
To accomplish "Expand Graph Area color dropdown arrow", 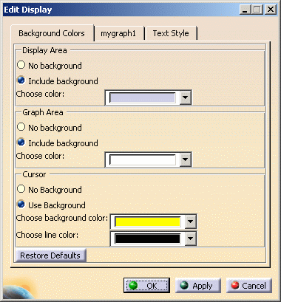I will (x=186, y=159).
